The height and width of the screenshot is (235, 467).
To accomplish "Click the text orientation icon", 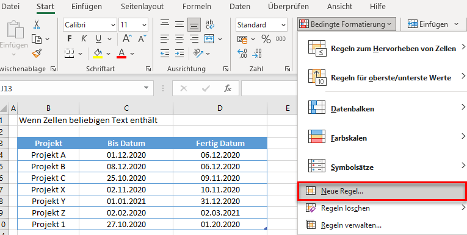I will pos(198,53).
